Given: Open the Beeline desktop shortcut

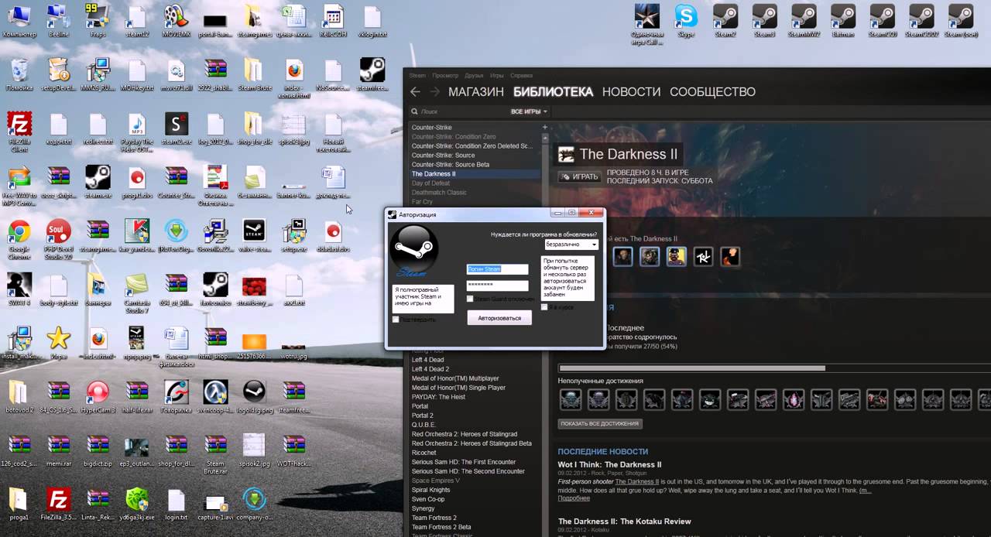Looking at the screenshot, I should [x=59, y=20].
